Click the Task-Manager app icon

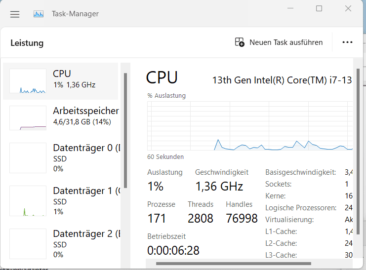click(x=39, y=14)
